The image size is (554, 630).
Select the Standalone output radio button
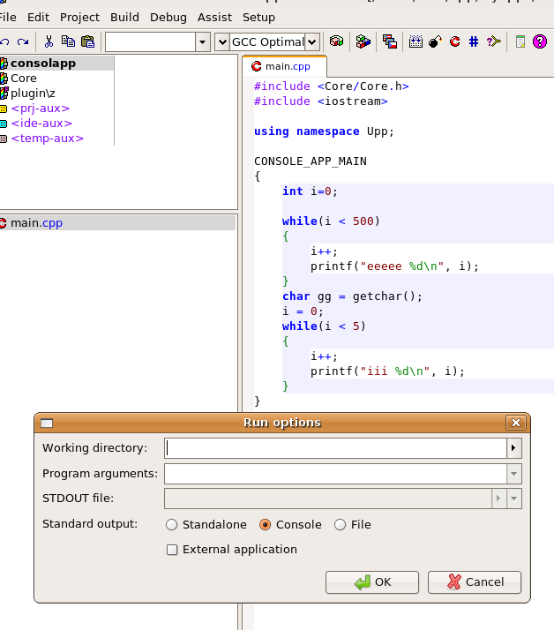coord(172,525)
